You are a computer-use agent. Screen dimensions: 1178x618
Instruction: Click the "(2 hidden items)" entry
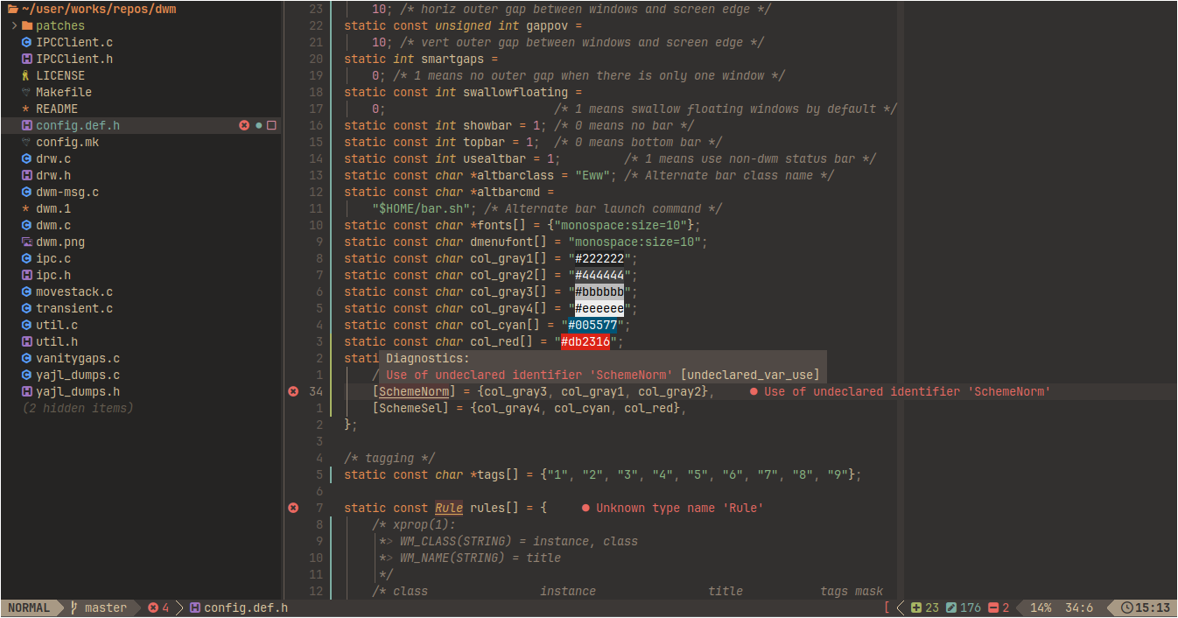78,408
